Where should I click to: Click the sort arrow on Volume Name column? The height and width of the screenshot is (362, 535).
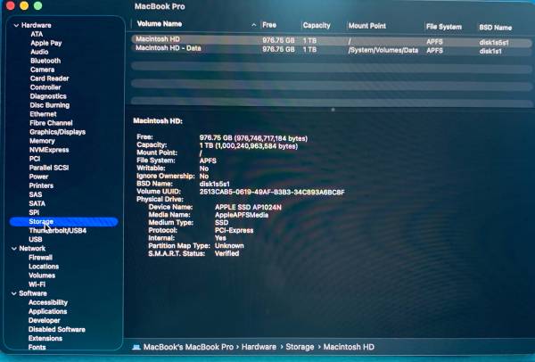254,25
